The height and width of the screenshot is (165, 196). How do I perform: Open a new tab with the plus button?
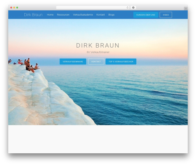pyautogui.click(x=186, y=9)
